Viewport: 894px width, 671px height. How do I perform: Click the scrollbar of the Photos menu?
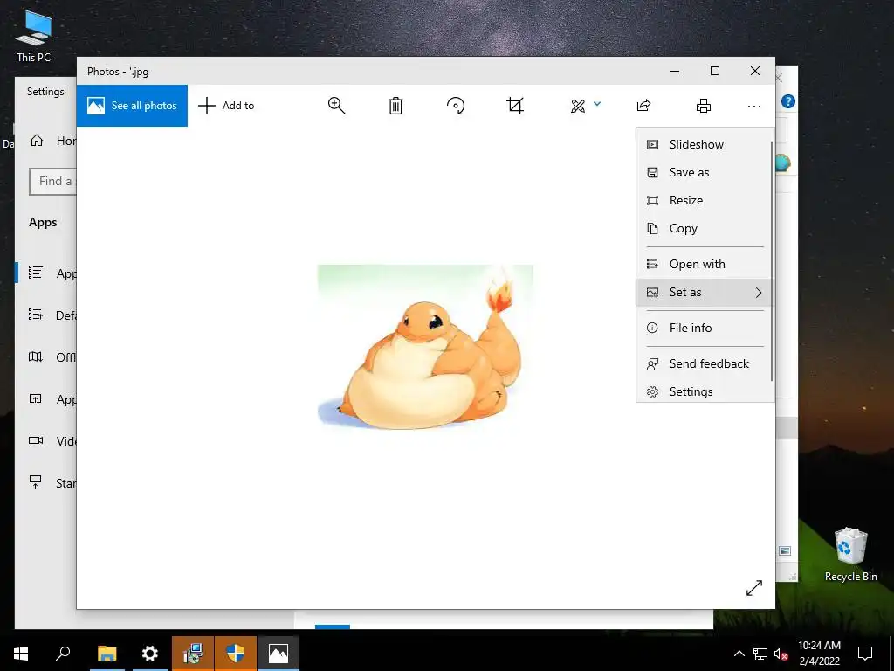click(772, 261)
